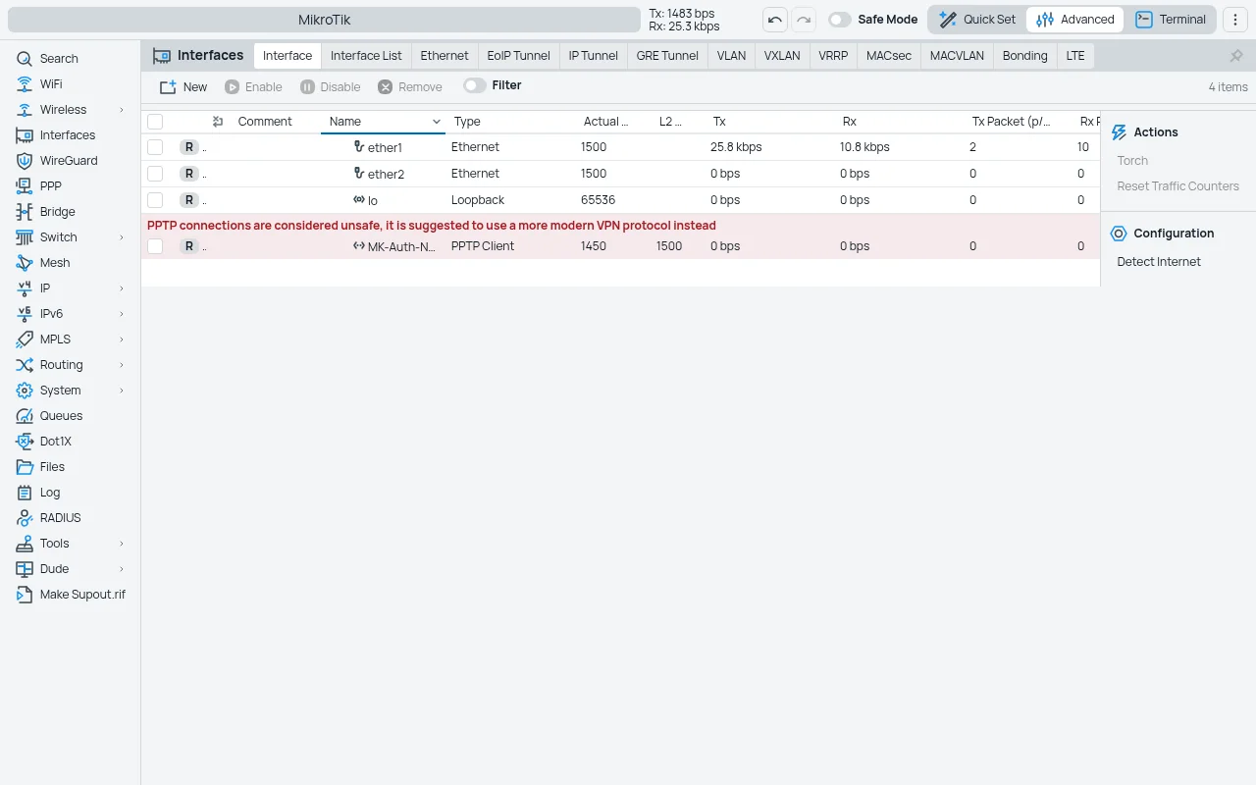Switch to the VLAN tab

click(731, 56)
